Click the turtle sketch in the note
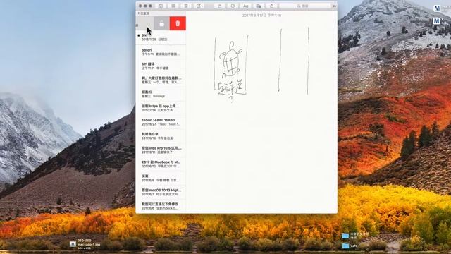 (x=230, y=61)
